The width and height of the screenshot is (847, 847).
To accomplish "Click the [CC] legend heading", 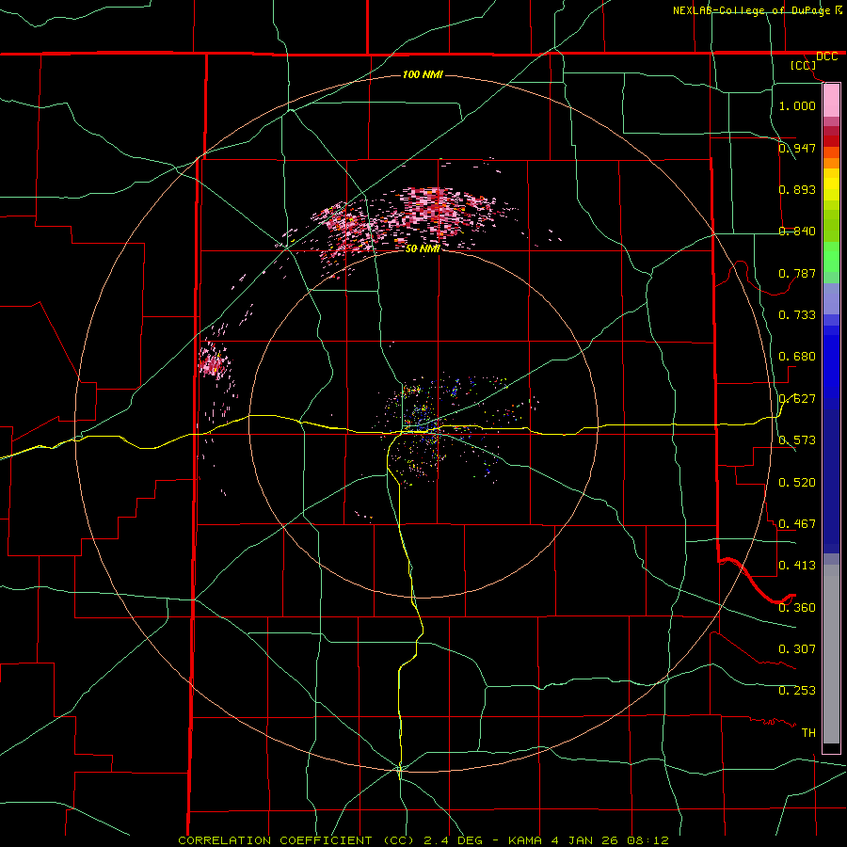I will (x=803, y=65).
